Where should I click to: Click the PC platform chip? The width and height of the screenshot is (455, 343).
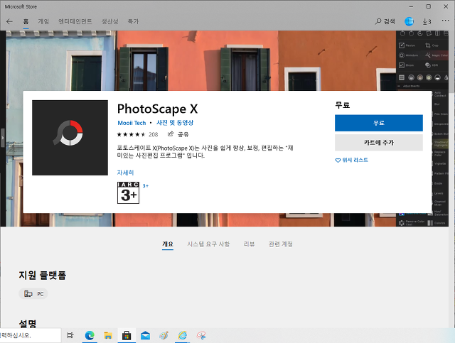click(33, 294)
